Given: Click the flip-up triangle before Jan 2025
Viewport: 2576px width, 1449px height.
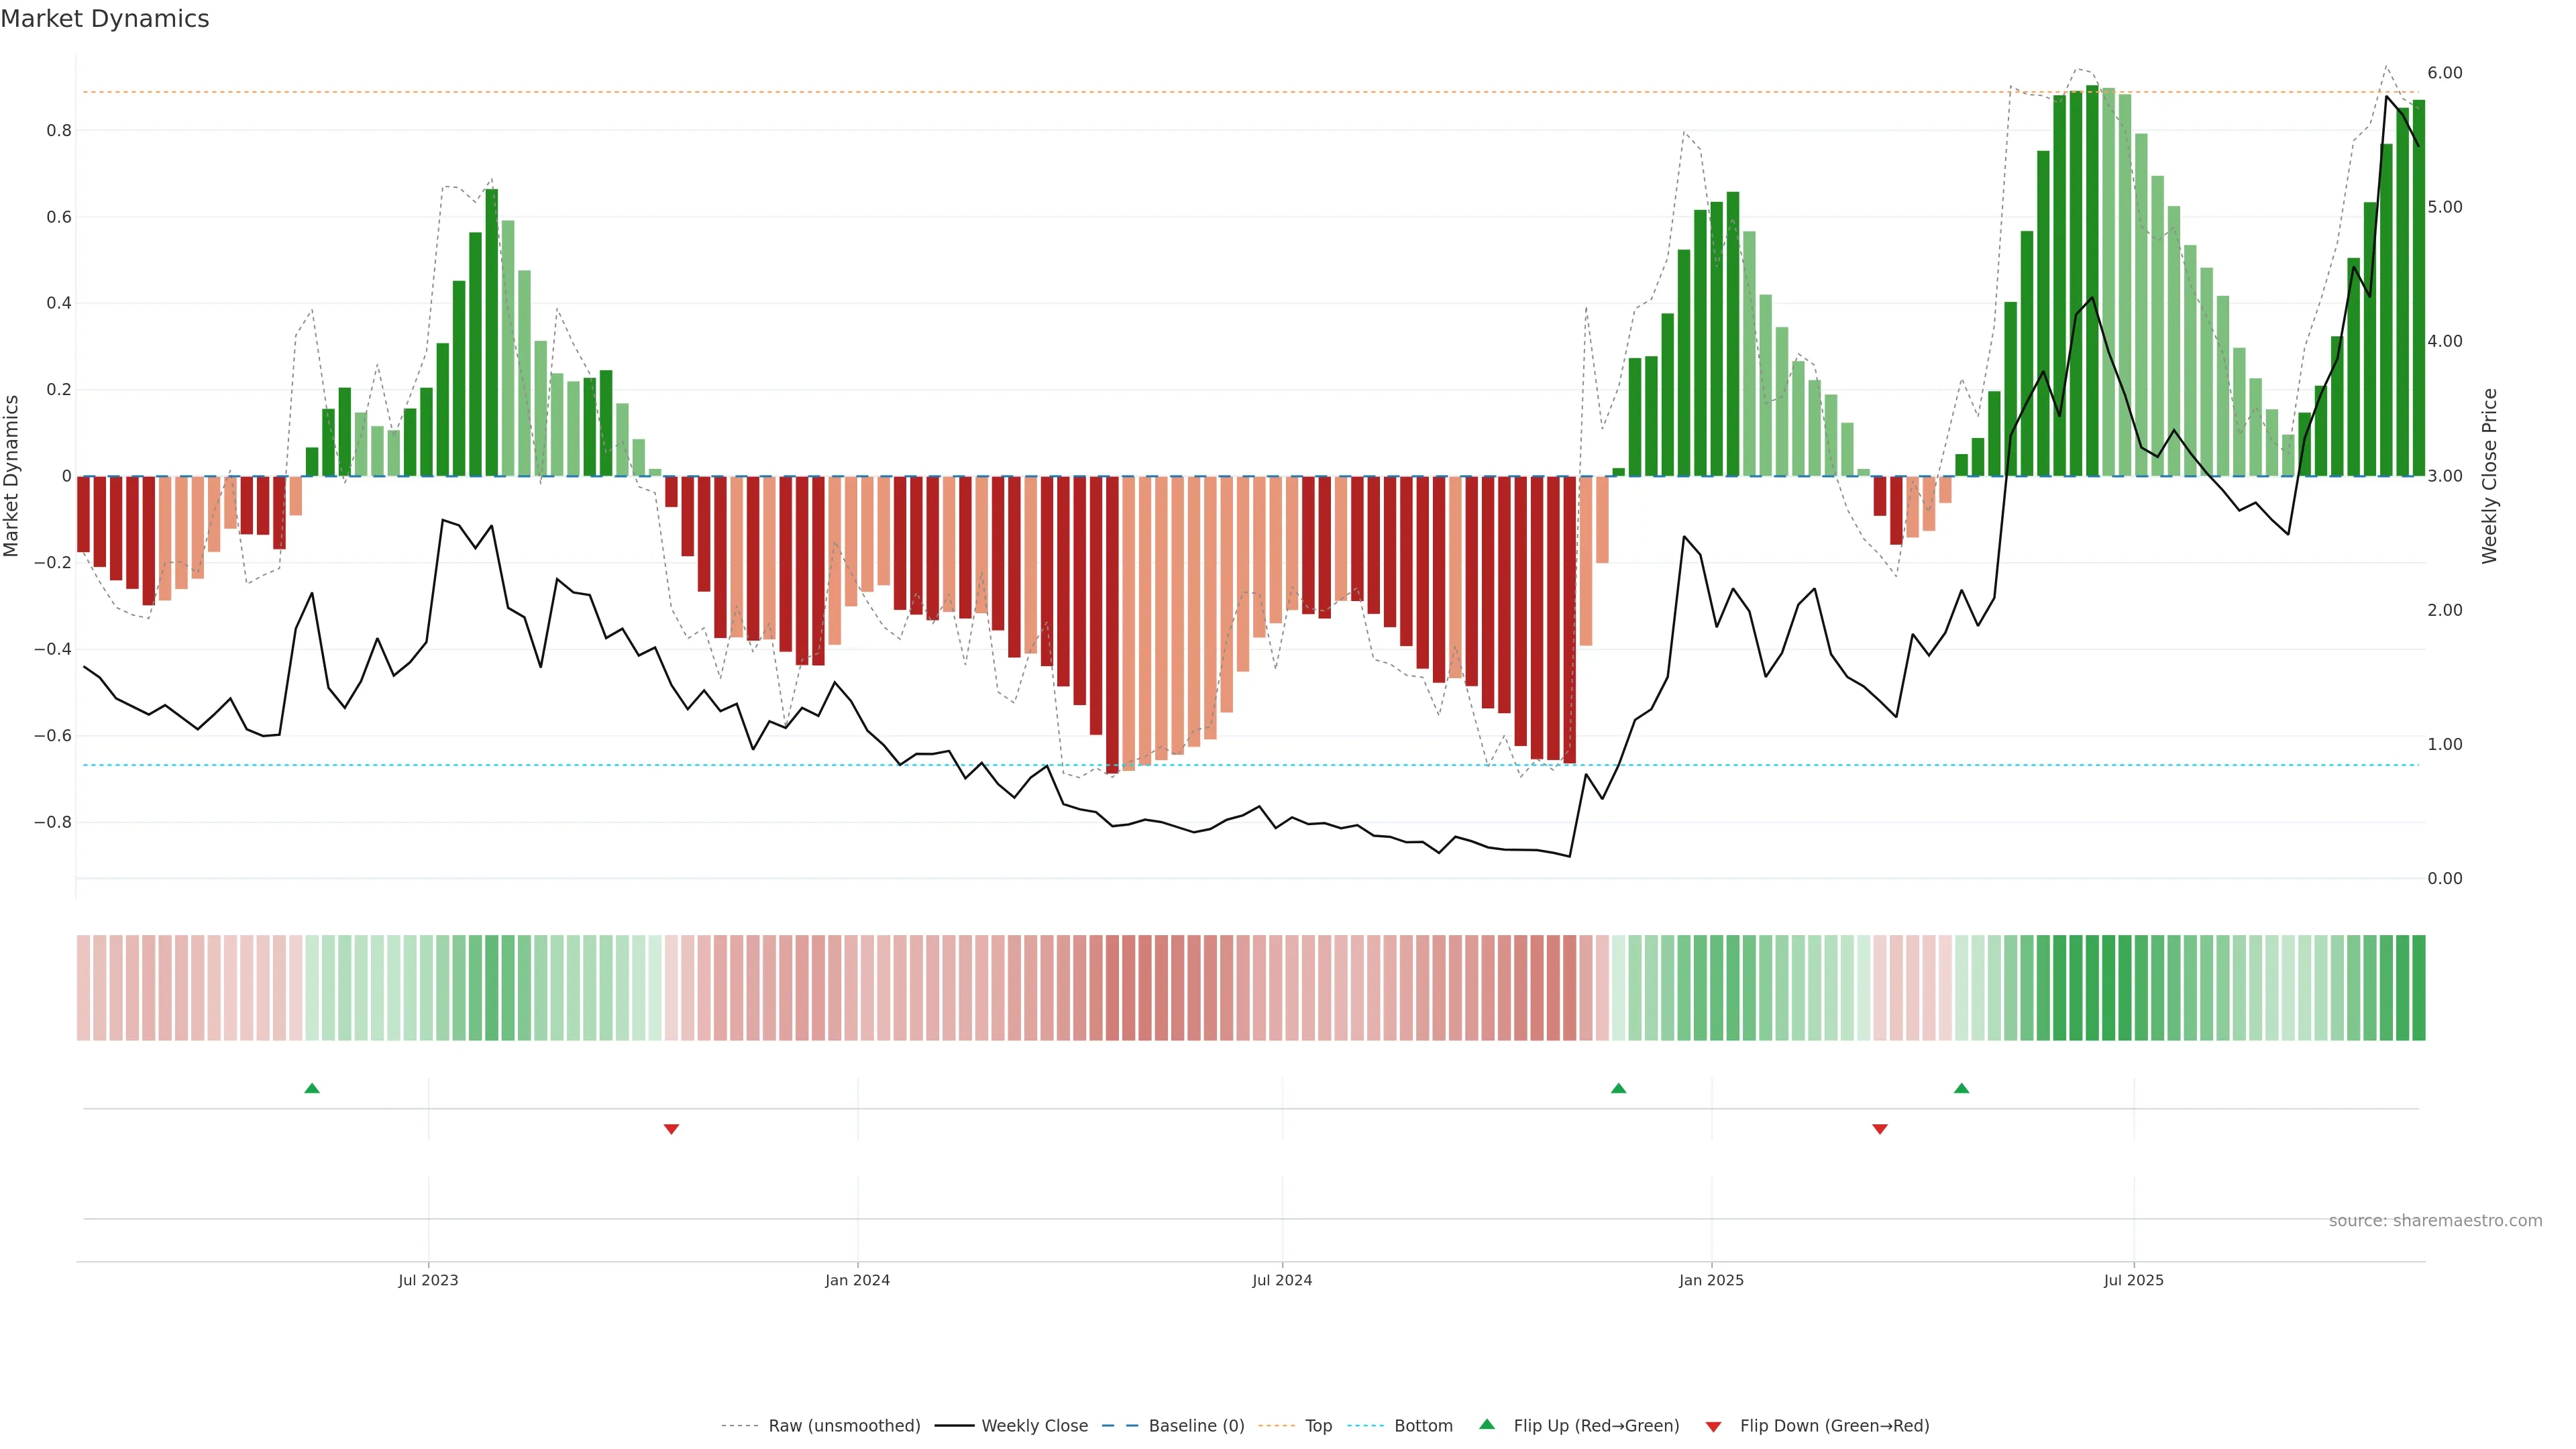Looking at the screenshot, I should pos(1618,1088).
